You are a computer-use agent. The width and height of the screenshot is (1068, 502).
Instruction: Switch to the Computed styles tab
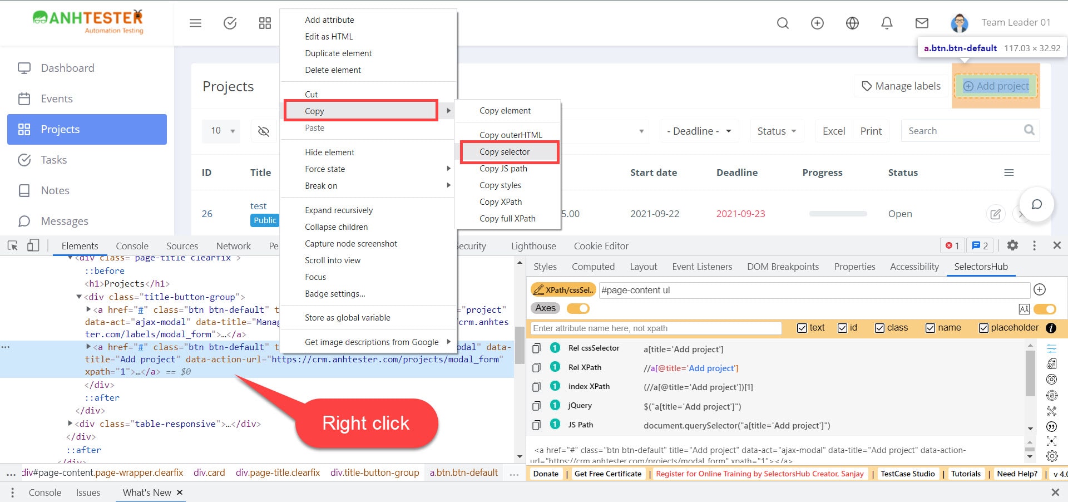593,267
